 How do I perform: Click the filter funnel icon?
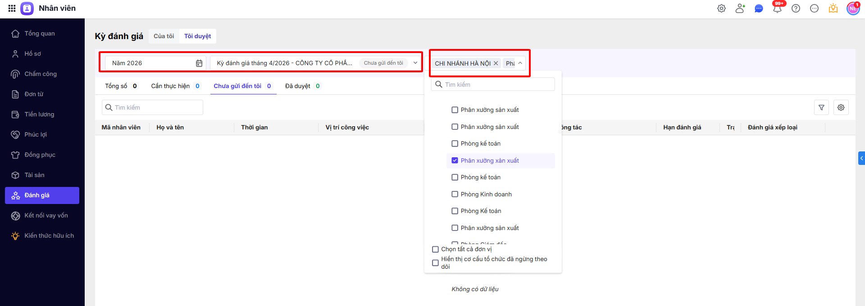click(821, 107)
